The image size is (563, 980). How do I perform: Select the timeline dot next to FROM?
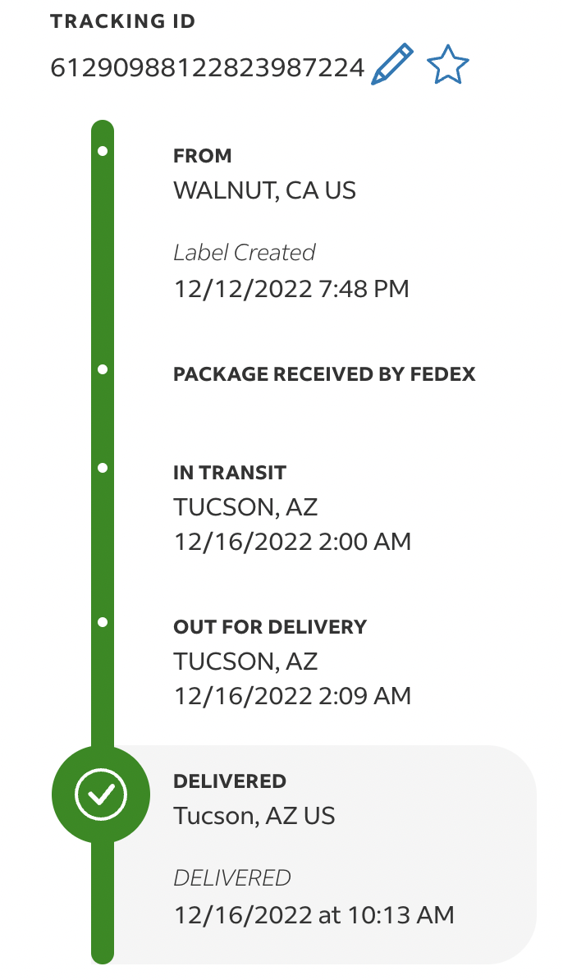pyautogui.click(x=102, y=152)
